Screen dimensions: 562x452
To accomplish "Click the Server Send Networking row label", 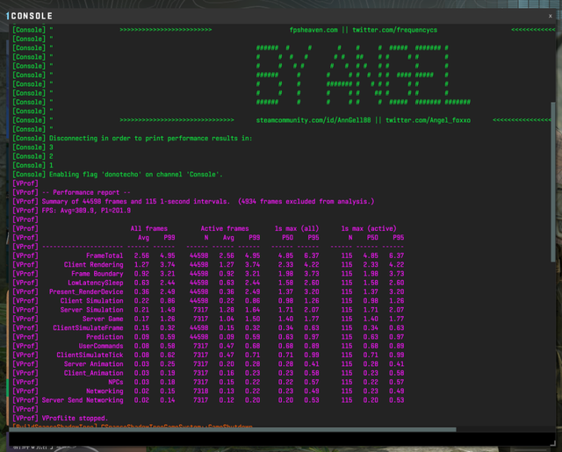I will (x=83, y=399).
